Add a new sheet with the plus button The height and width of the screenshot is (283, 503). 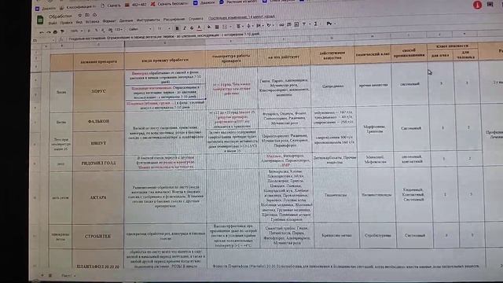click(42, 275)
